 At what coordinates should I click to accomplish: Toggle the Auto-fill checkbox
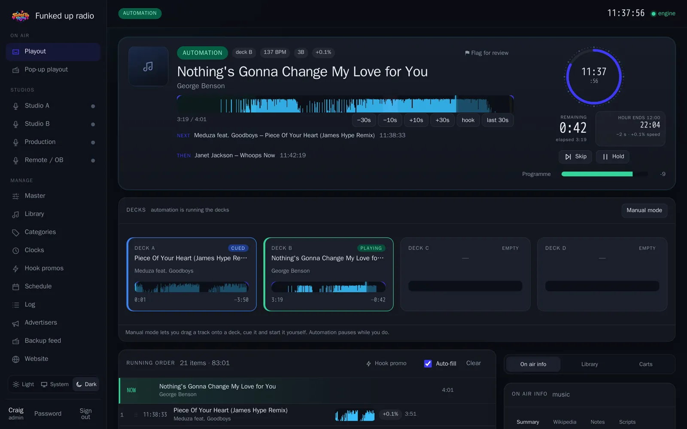pos(428,363)
